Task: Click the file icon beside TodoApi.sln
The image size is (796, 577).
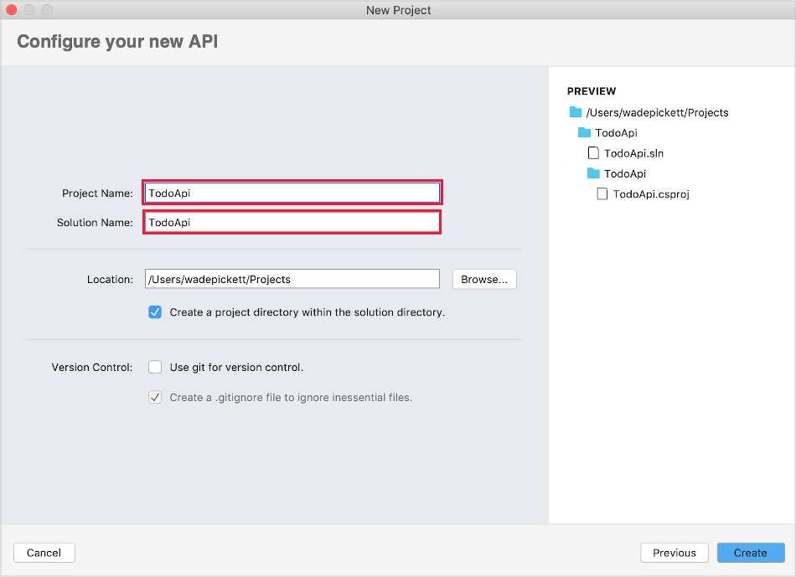Action: (x=593, y=153)
